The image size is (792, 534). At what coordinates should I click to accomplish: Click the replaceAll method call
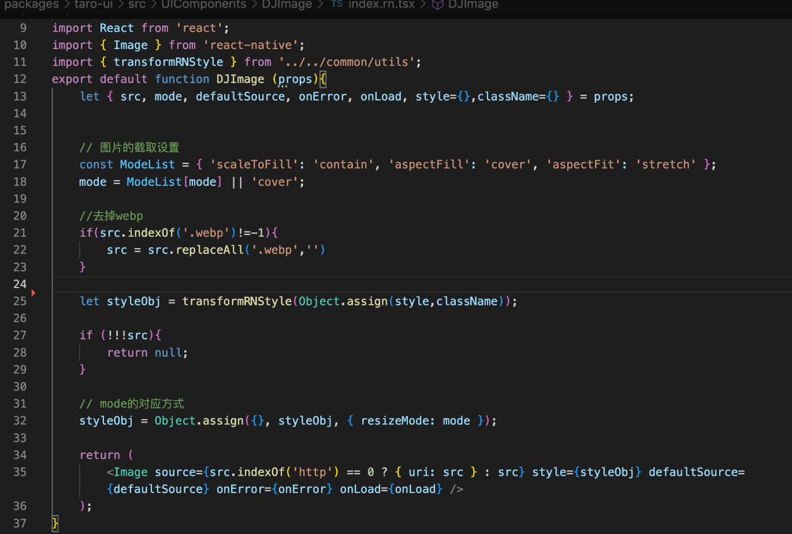click(210, 250)
